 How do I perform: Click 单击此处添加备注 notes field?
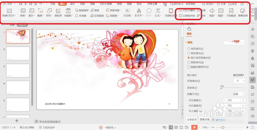pyautogui.click(x=50, y=122)
